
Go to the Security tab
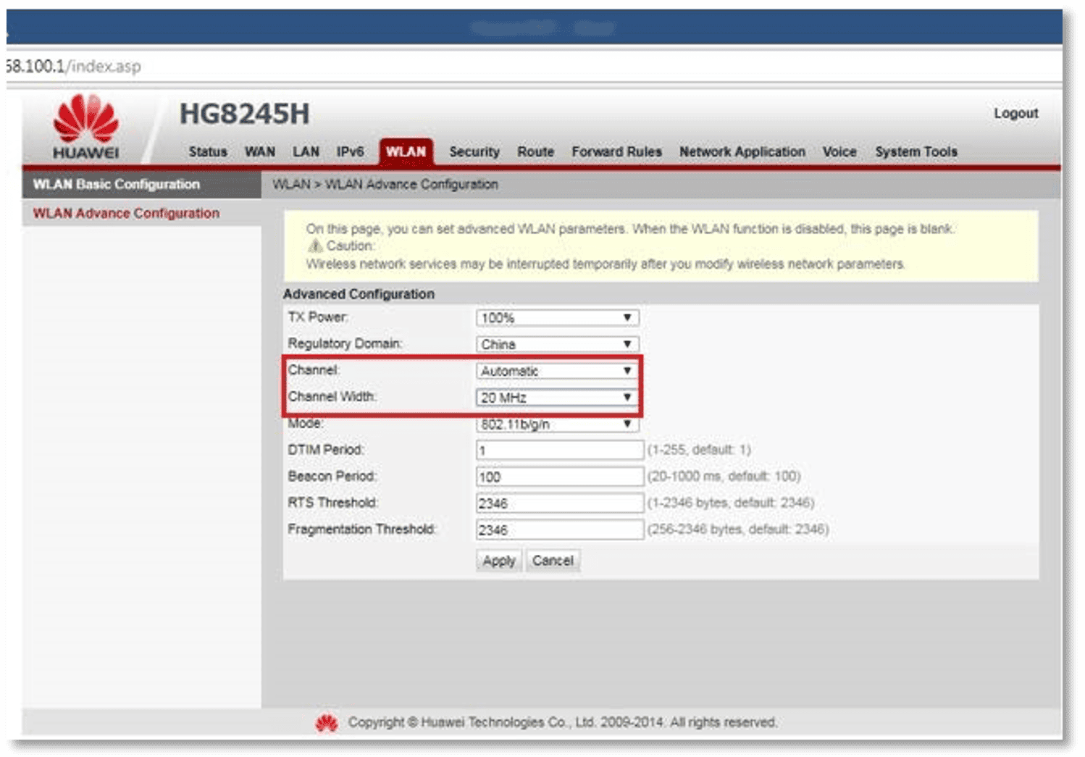pos(474,152)
